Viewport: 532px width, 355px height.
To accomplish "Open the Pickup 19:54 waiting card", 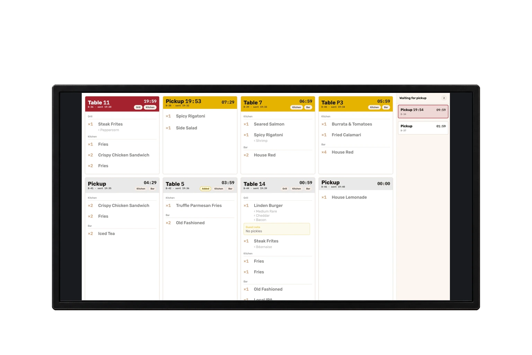I will (x=423, y=112).
